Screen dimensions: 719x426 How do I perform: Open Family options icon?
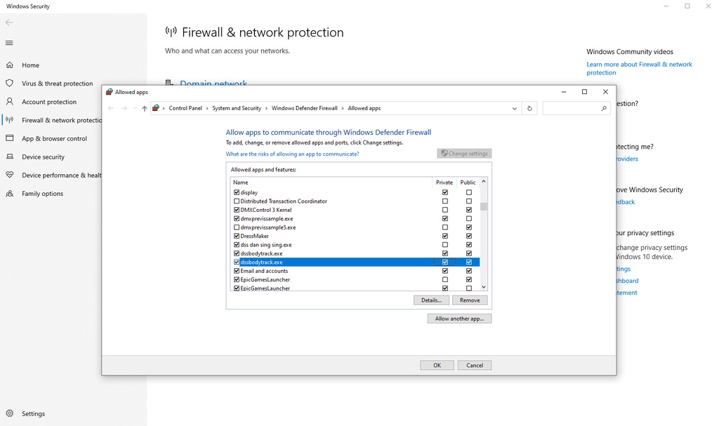(10, 193)
